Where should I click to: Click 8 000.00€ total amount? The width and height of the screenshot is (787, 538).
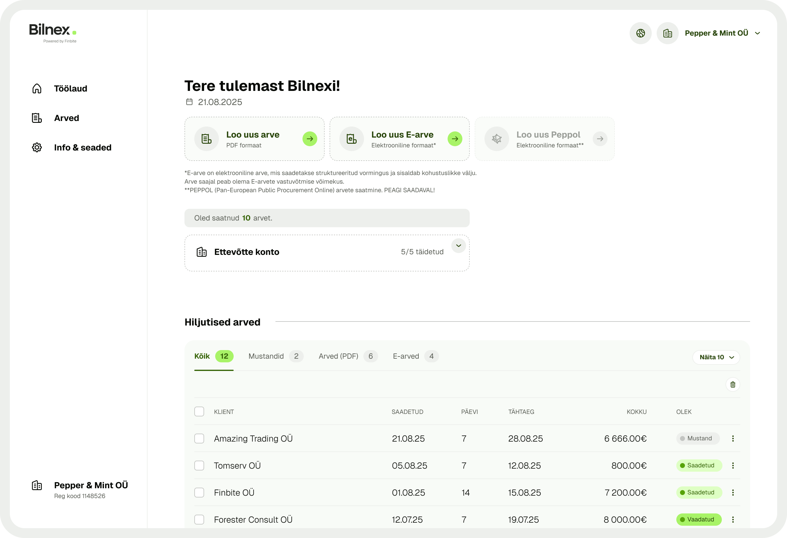coord(625,520)
